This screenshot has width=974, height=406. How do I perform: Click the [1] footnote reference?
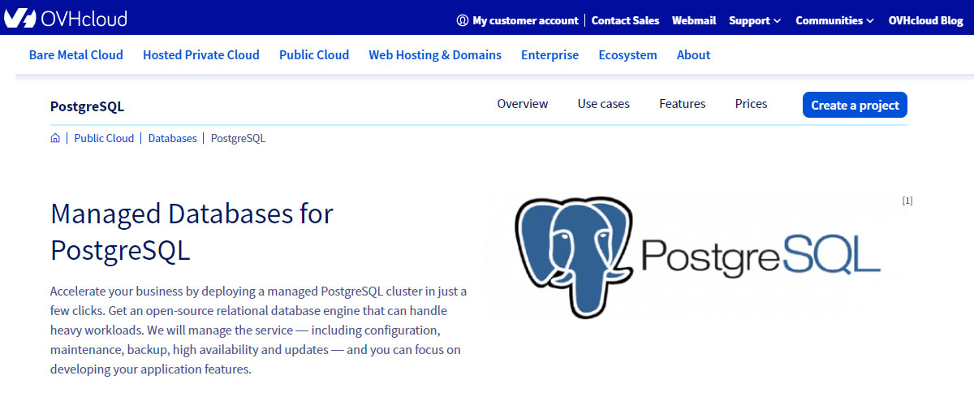point(907,201)
